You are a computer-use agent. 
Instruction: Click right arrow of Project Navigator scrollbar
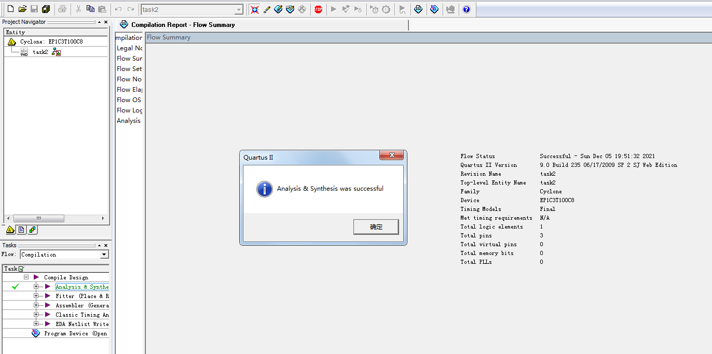[103, 219]
